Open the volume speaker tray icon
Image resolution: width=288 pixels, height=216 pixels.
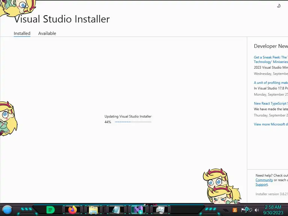[257, 210]
